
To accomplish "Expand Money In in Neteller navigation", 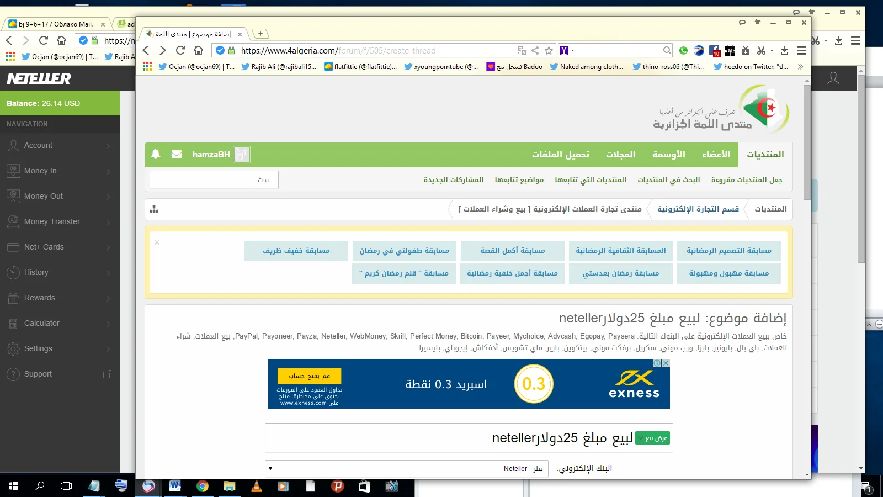I will pyautogui.click(x=60, y=171).
